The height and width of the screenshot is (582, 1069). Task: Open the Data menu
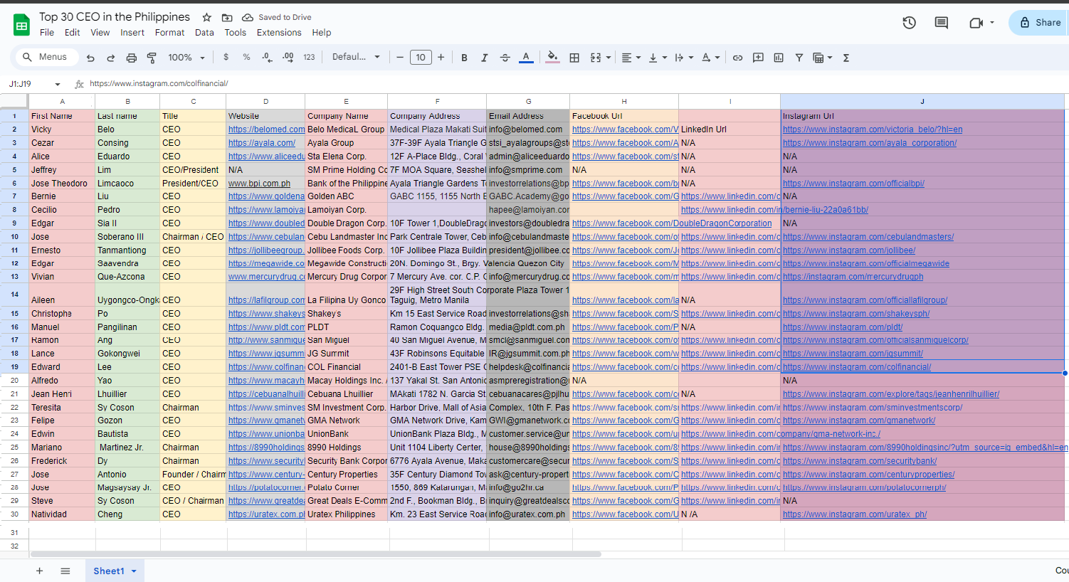coord(204,33)
